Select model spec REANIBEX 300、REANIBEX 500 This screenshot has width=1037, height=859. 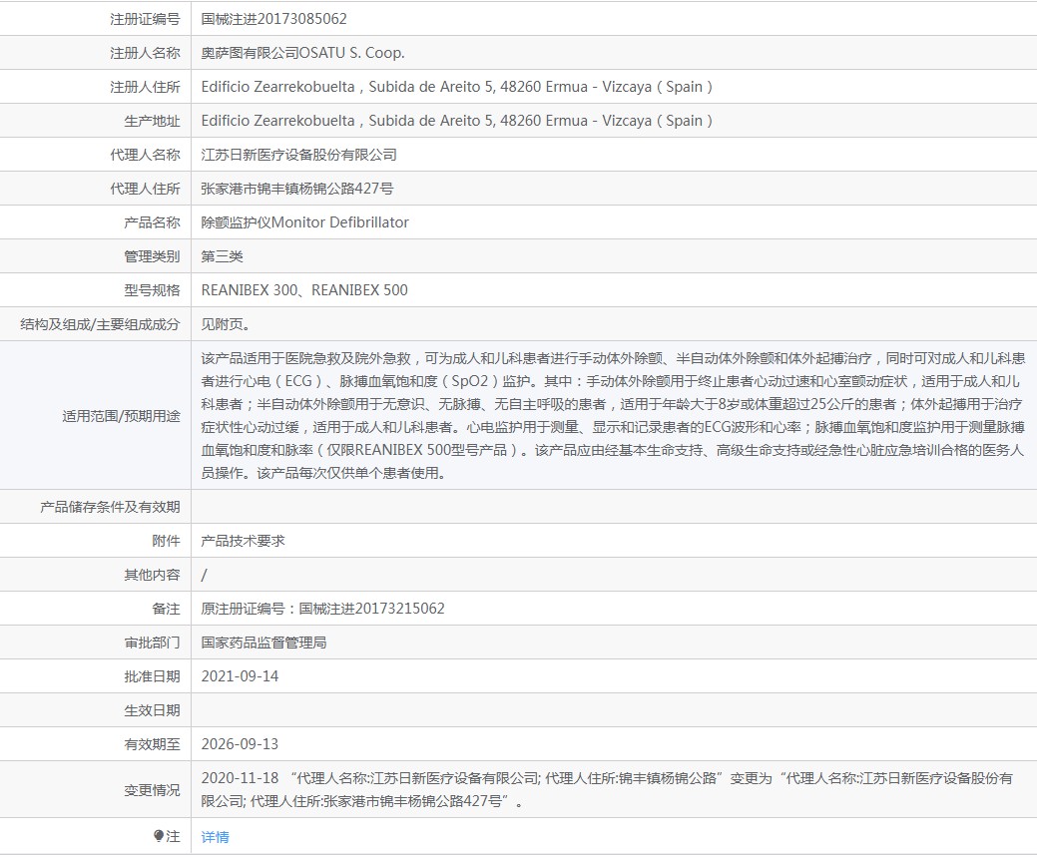tap(304, 290)
